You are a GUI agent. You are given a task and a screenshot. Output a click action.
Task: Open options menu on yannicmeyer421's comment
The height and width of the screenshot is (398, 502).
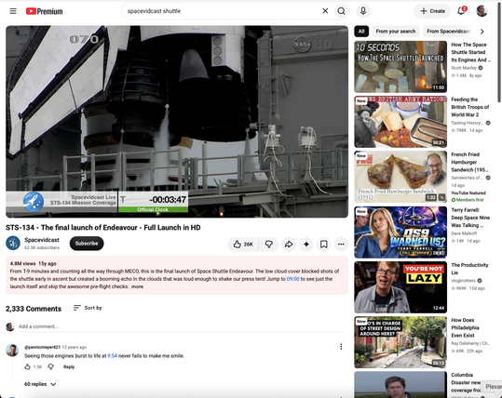[x=341, y=347]
